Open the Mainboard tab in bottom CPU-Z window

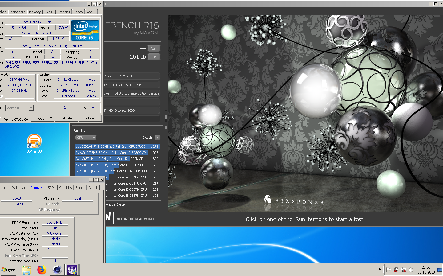pos(19,188)
